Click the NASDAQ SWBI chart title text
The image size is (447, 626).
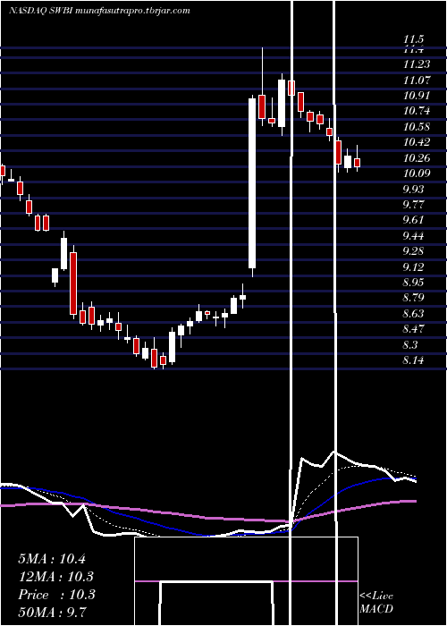pos(99,11)
